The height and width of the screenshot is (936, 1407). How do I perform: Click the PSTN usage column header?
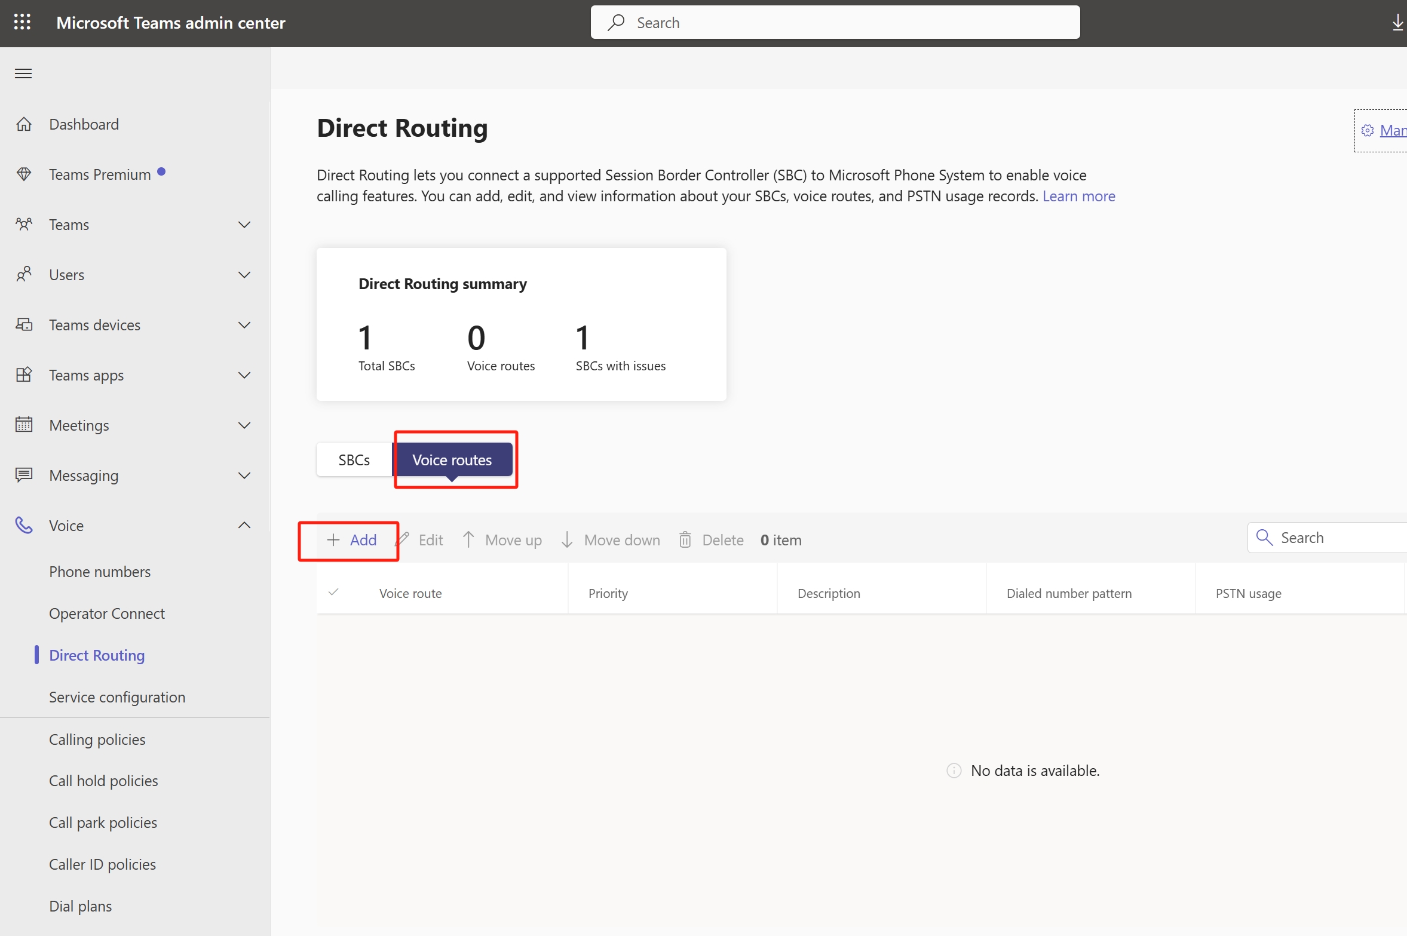(x=1248, y=593)
